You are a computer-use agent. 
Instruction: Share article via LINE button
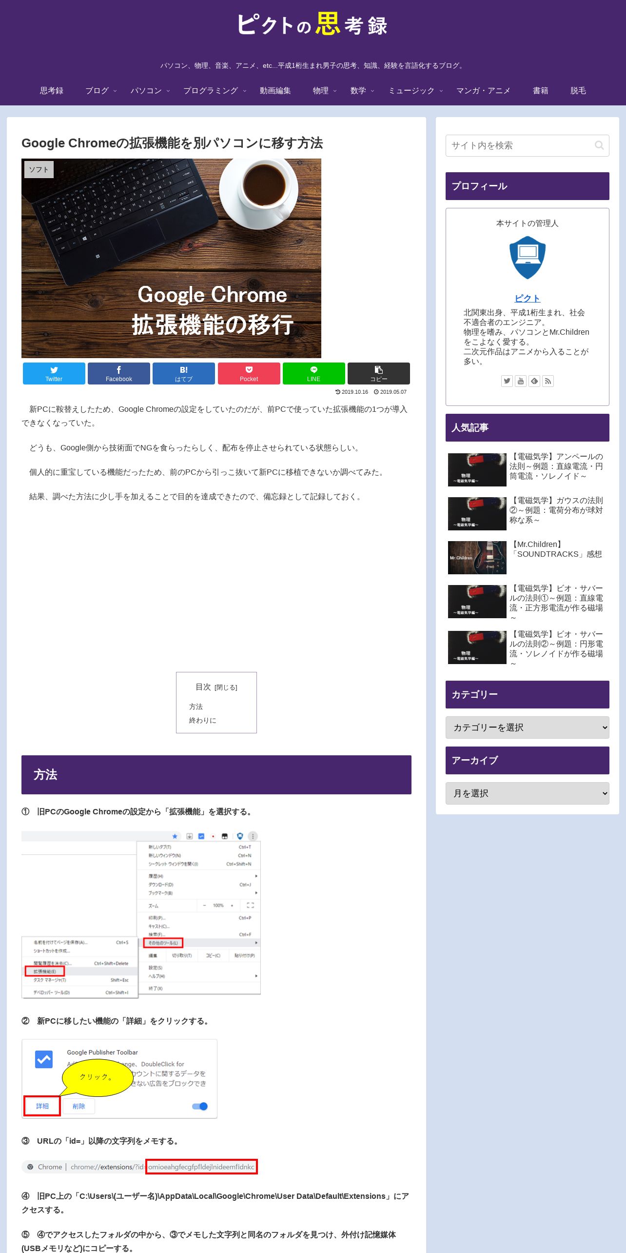tap(314, 373)
